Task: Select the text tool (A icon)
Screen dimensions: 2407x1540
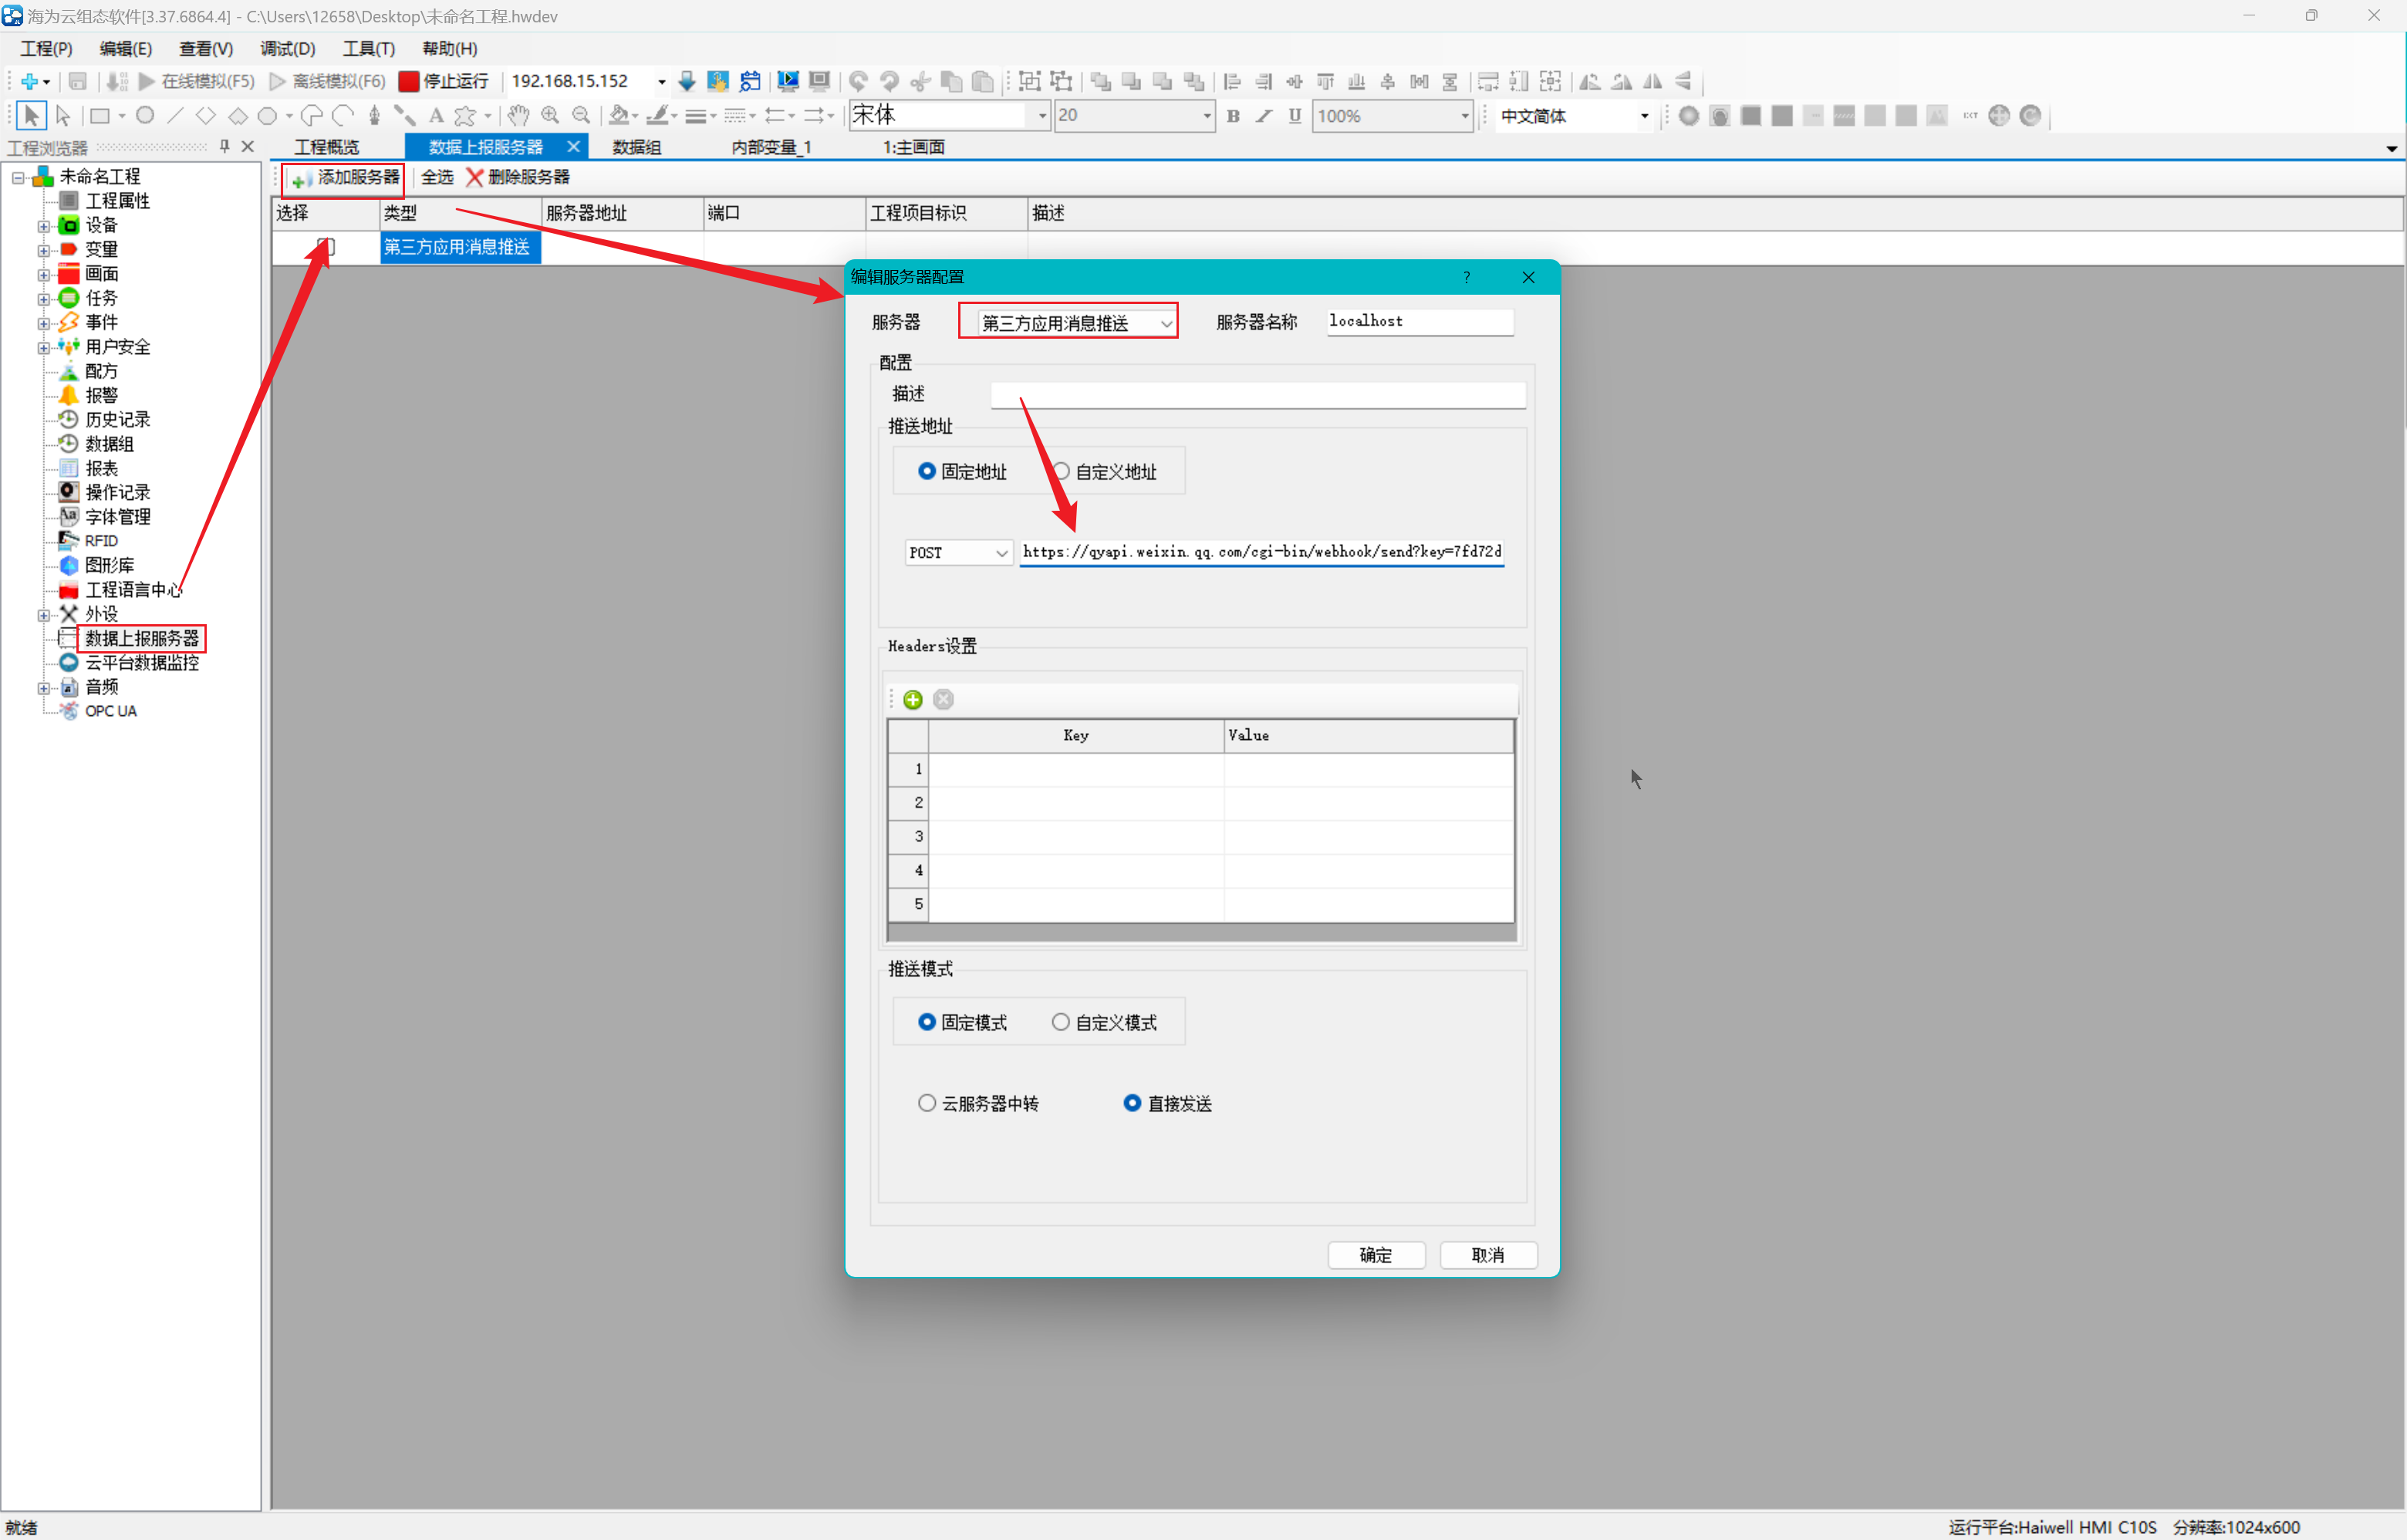Action: (436, 116)
